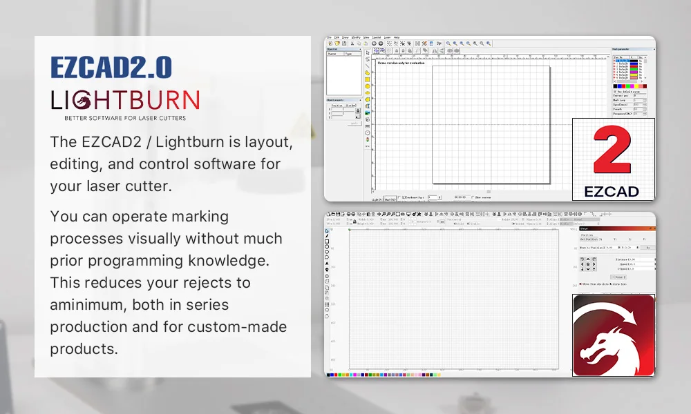
Task: Toggle 'Use default param' checkbox in EZCAD
Action: pos(615,92)
